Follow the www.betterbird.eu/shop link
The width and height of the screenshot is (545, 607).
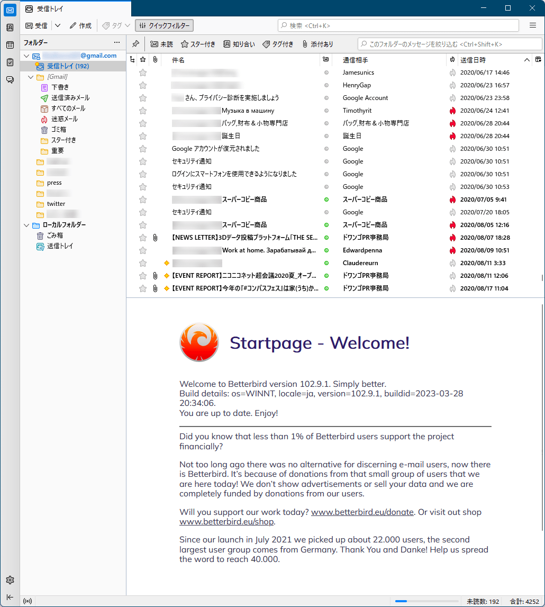point(227,522)
